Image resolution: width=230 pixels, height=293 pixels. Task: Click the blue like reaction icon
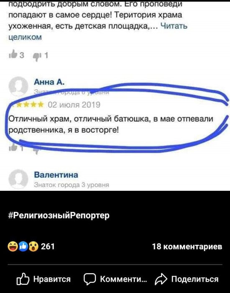click(23, 247)
